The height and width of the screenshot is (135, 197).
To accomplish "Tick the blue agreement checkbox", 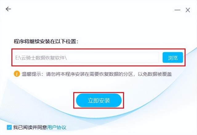I will 9,127.
